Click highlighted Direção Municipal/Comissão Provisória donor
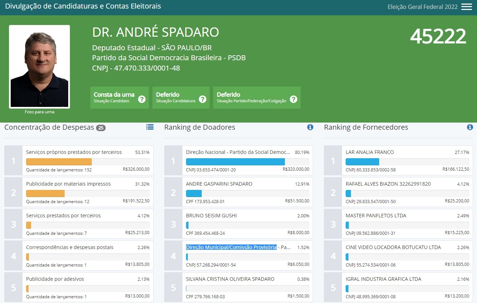This screenshot has height=305, width=477. pos(231,247)
